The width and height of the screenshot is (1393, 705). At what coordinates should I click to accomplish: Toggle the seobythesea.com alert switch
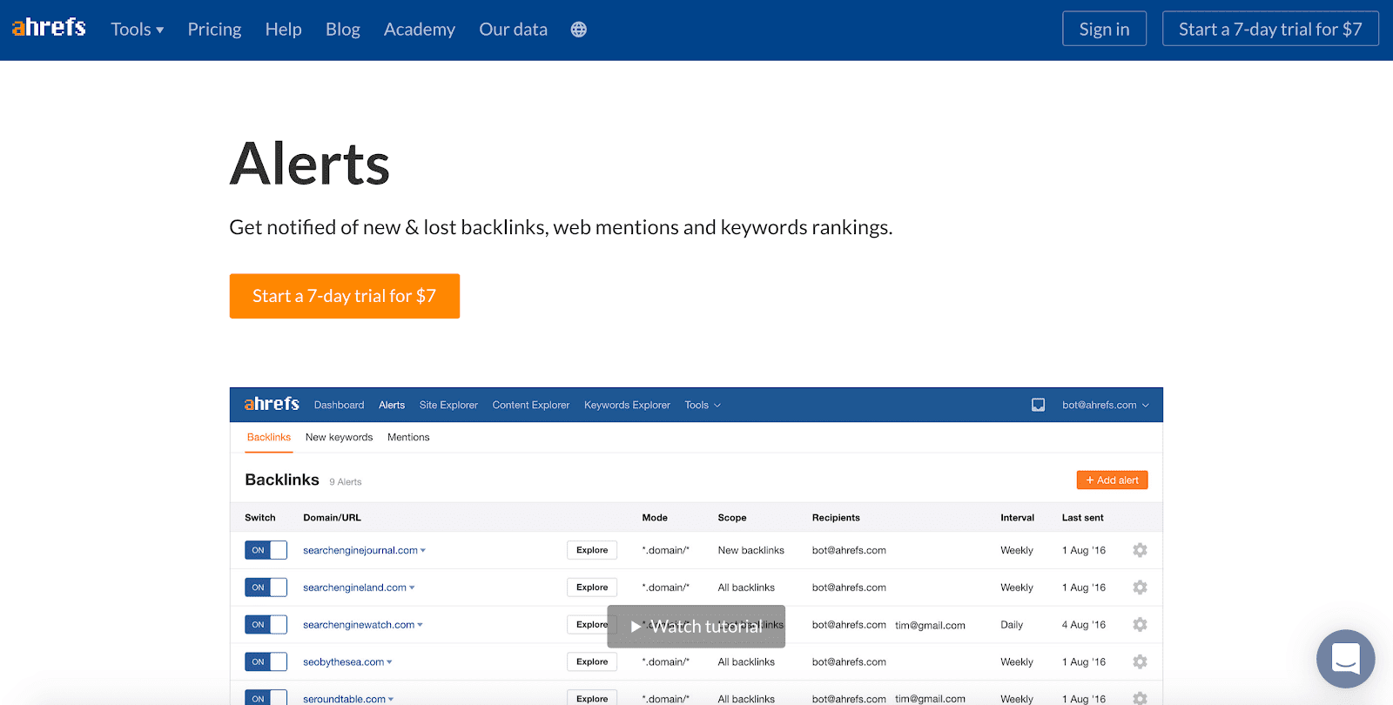click(266, 662)
